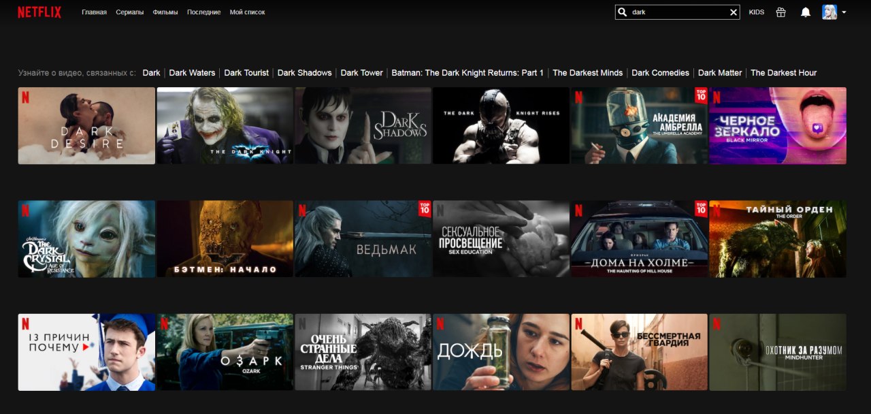871x414 pixels.
Task: Click the TOP 10 badge on Академия Амбрелла
Action: point(701,95)
